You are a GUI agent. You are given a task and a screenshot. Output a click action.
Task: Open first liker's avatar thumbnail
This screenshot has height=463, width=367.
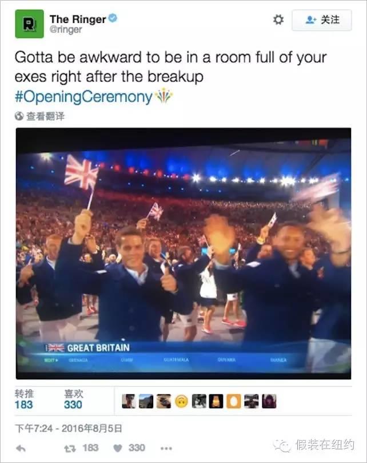129,401
